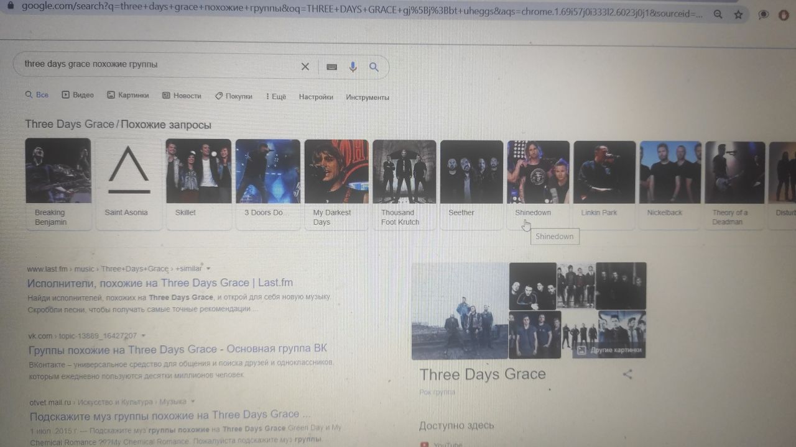The image size is (796, 447).
Task: Expand options arrow beside last.fm result URL
Action: (208, 269)
